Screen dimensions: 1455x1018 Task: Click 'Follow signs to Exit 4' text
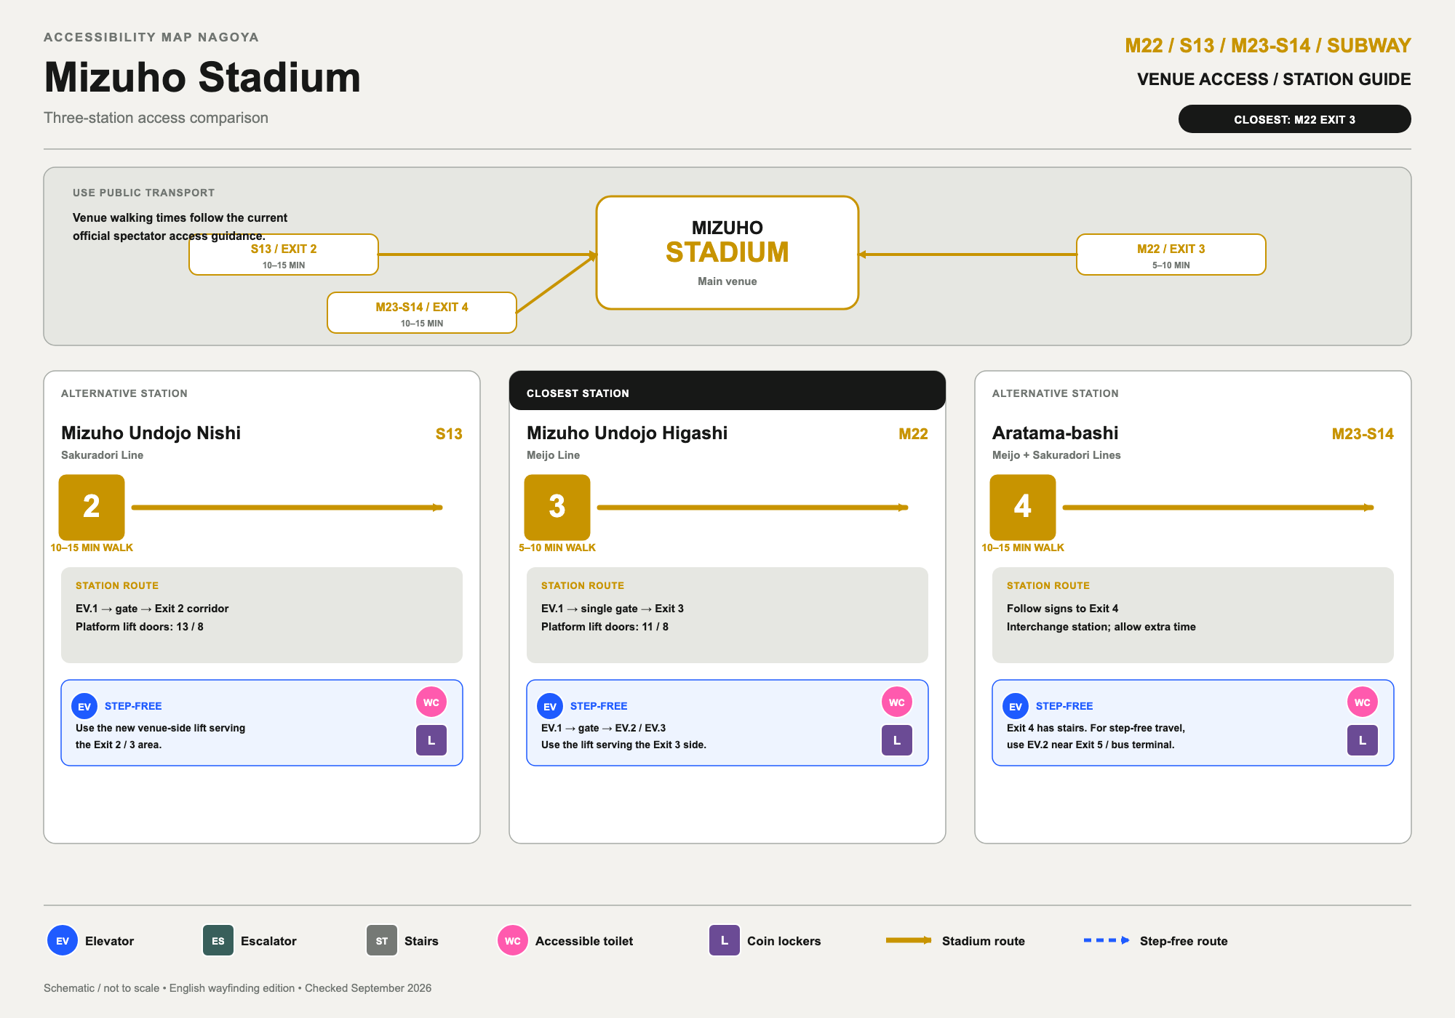coord(1063,609)
